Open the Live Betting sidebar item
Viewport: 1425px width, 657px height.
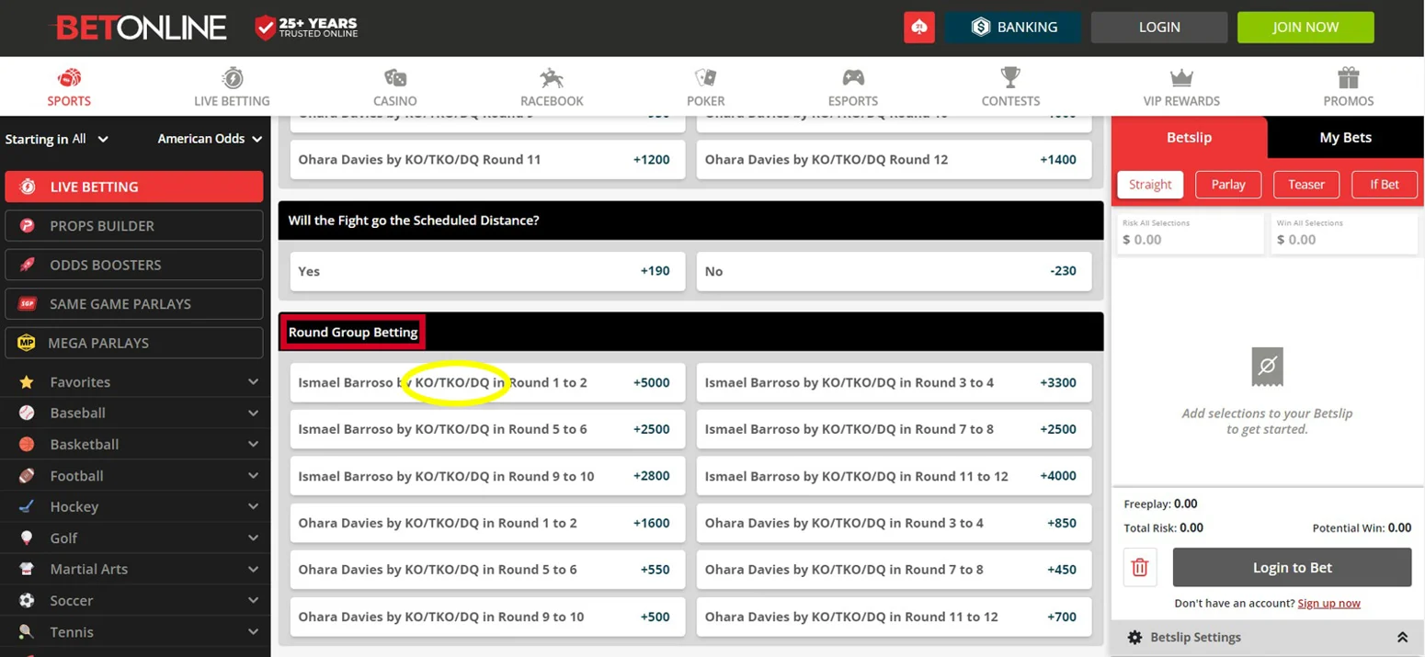pos(134,187)
